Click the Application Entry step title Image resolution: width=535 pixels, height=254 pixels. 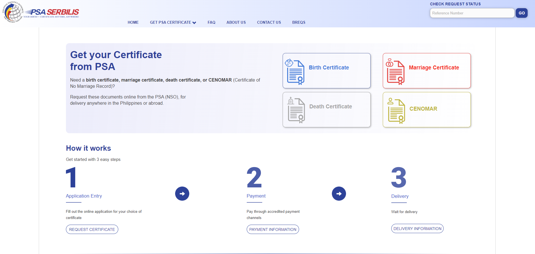click(x=84, y=196)
